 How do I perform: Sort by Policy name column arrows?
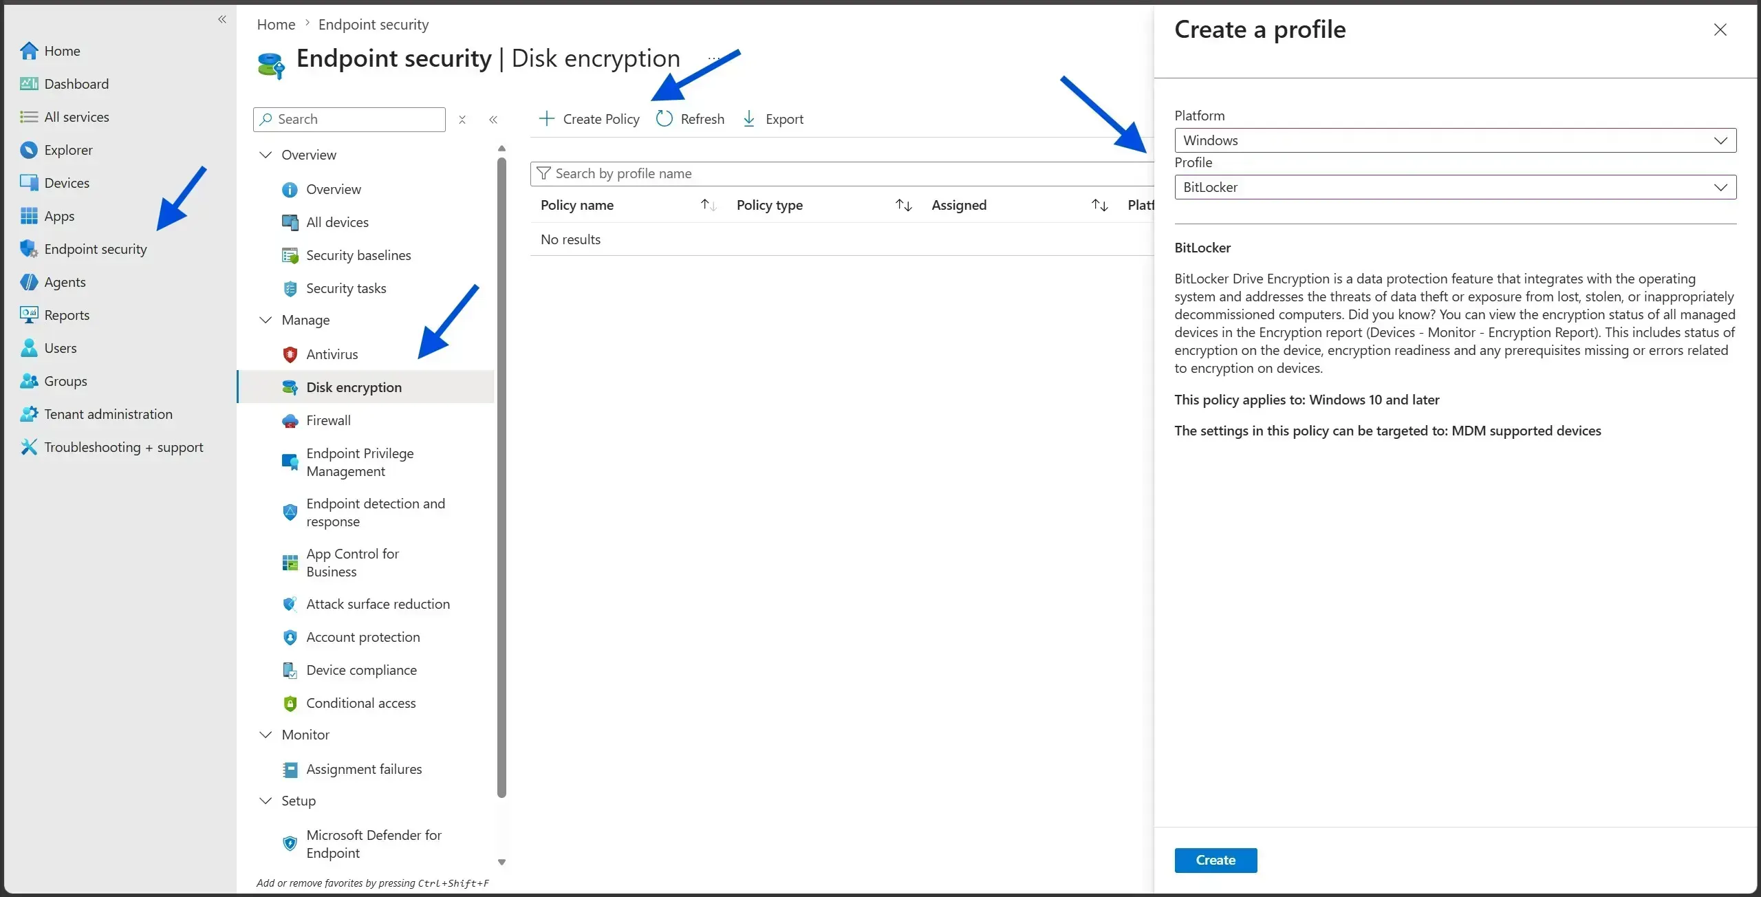click(x=709, y=205)
